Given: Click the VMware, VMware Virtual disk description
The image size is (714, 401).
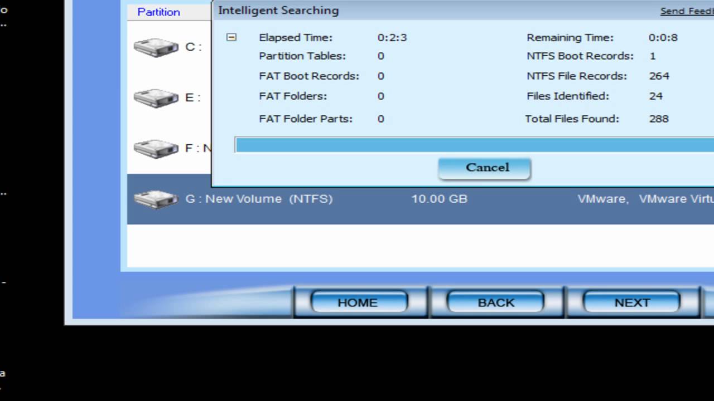Looking at the screenshot, I should tap(645, 199).
